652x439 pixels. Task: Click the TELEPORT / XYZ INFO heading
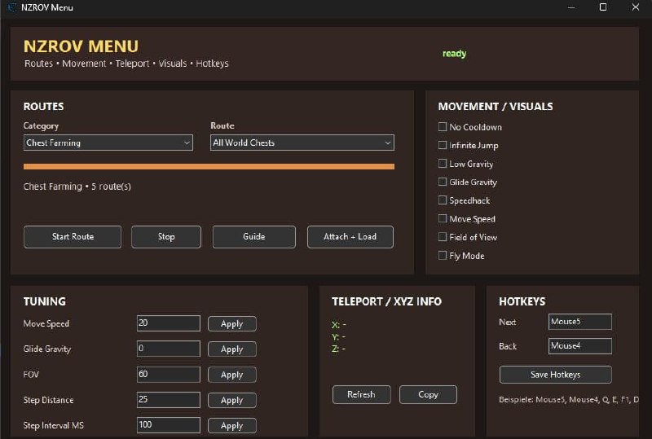click(x=386, y=301)
